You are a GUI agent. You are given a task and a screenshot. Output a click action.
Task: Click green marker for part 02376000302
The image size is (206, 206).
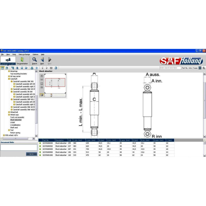click(40, 146)
